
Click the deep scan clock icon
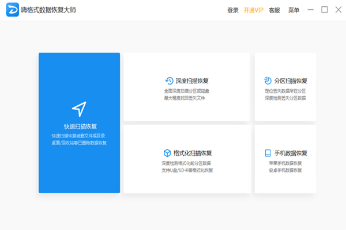click(x=170, y=80)
